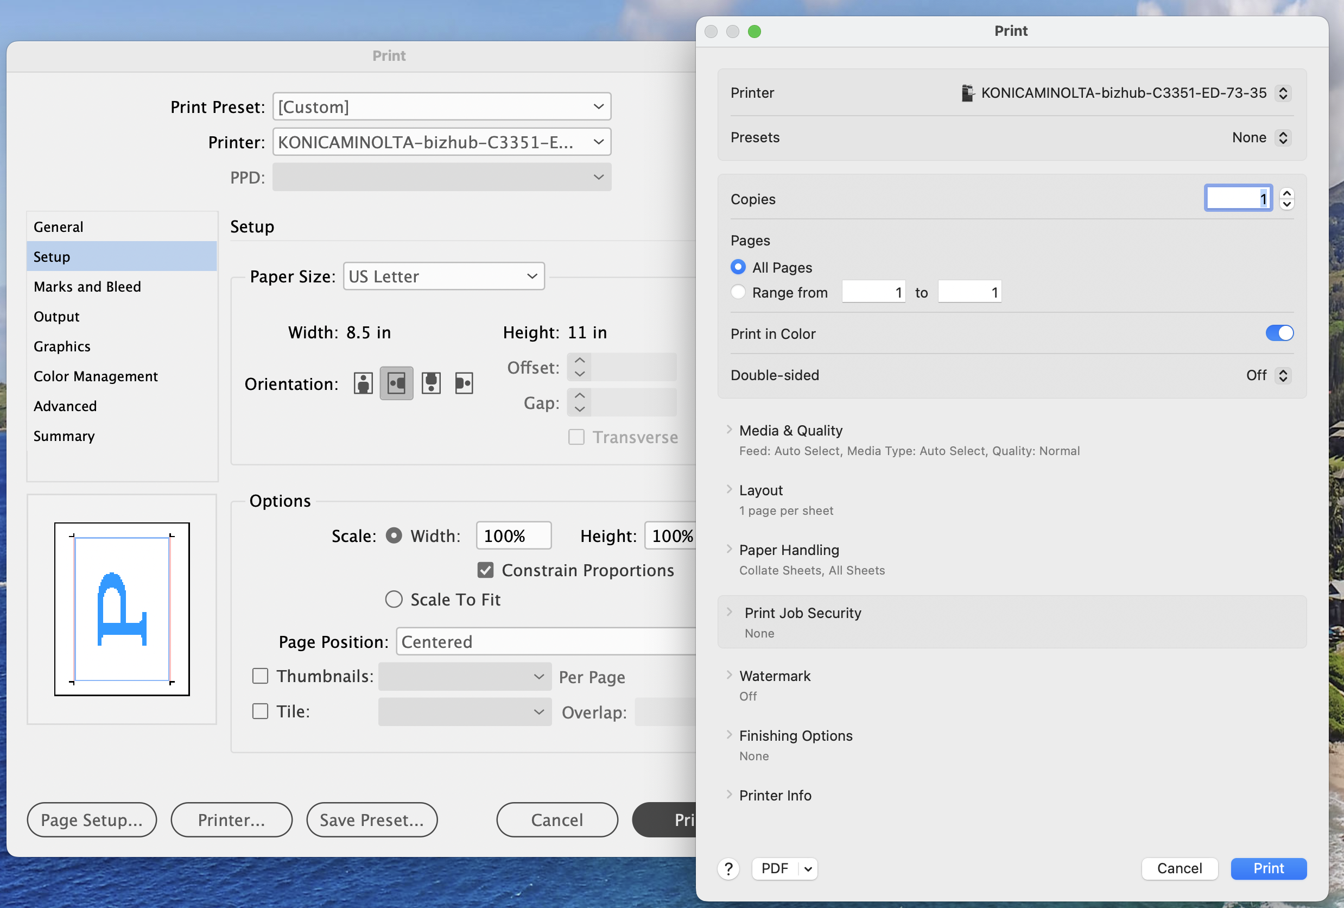This screenshot has height=908, width=1344.
Task: Select the reverse landscape orientation icon
Action: click(x=464, y=382)
